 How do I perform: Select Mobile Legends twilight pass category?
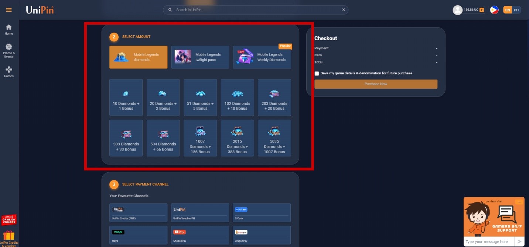coord(200,57)
